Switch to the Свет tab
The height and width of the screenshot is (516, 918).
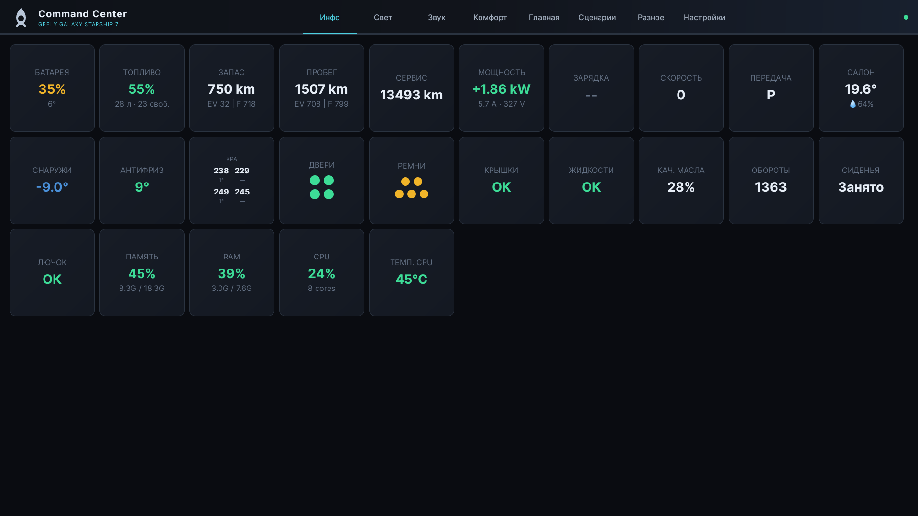pyautogui.click(x=382, y=18)
